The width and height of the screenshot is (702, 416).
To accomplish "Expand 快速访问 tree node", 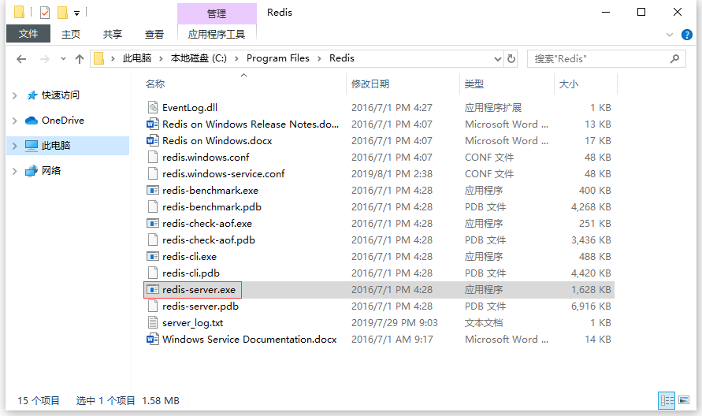I will 15,95.
